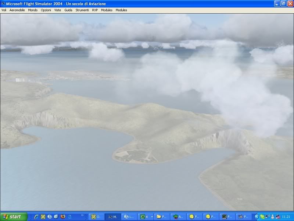The image size is (294, 221).
Task: Click the taskbar clock showing 11.21
Action: pos(286,217)
